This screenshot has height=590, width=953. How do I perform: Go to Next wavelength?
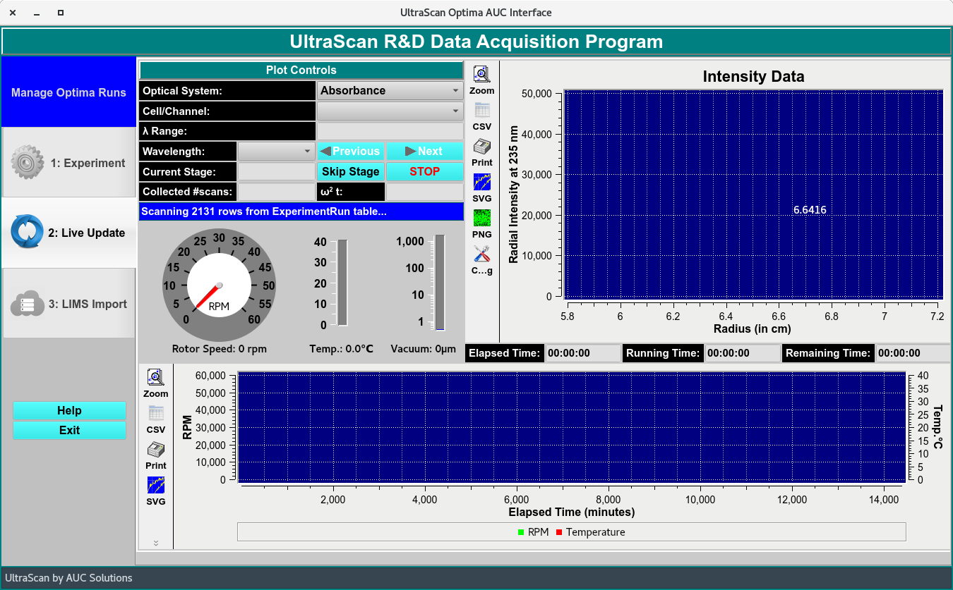pos(424,152)
